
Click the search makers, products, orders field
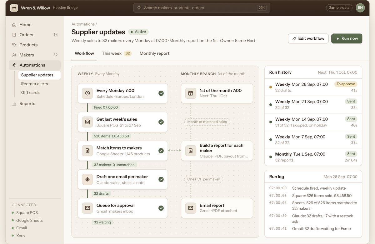(202, 8)
